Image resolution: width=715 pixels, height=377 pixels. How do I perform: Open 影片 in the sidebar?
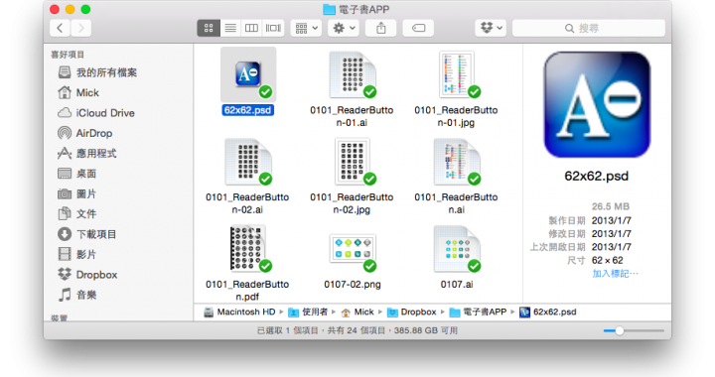[77, 255]
